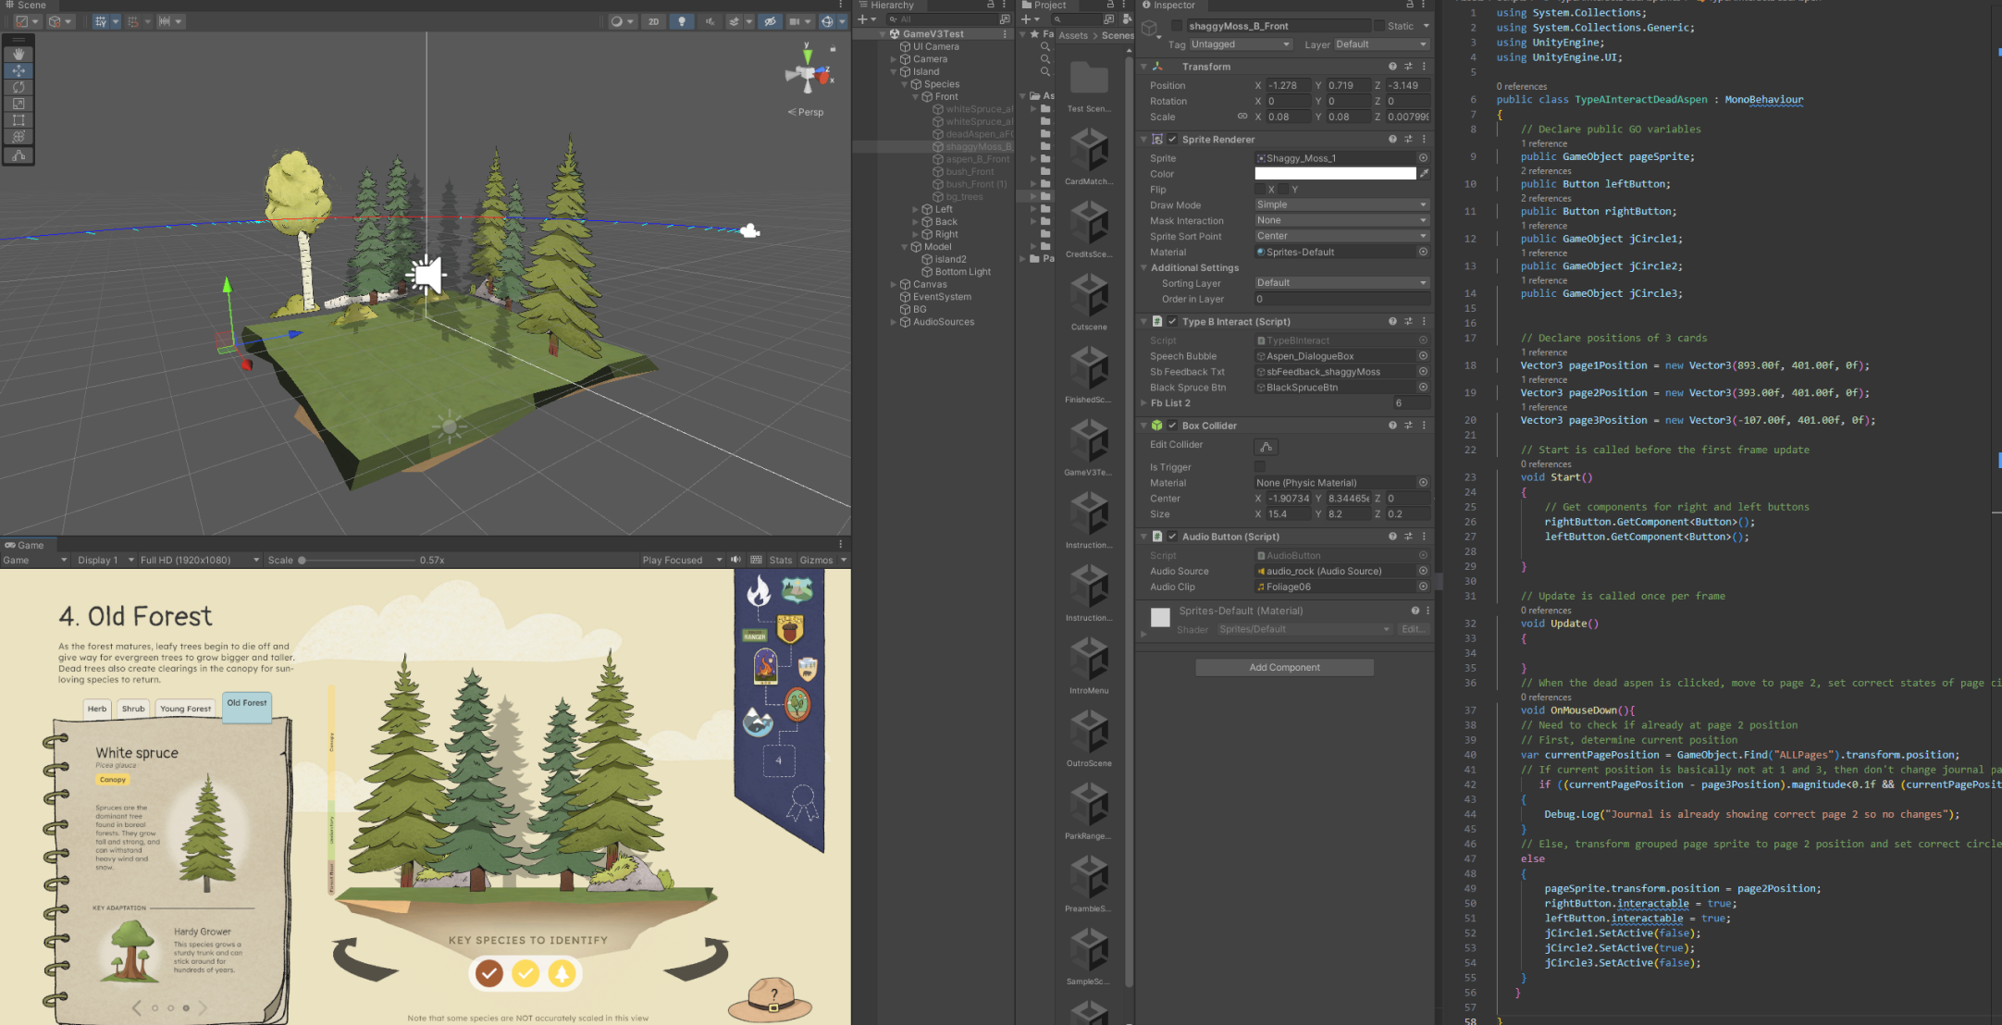
Task: Toggle grid snapping icon in Scene toolbar
Action: pyautogui.click(x=133, y=21)
